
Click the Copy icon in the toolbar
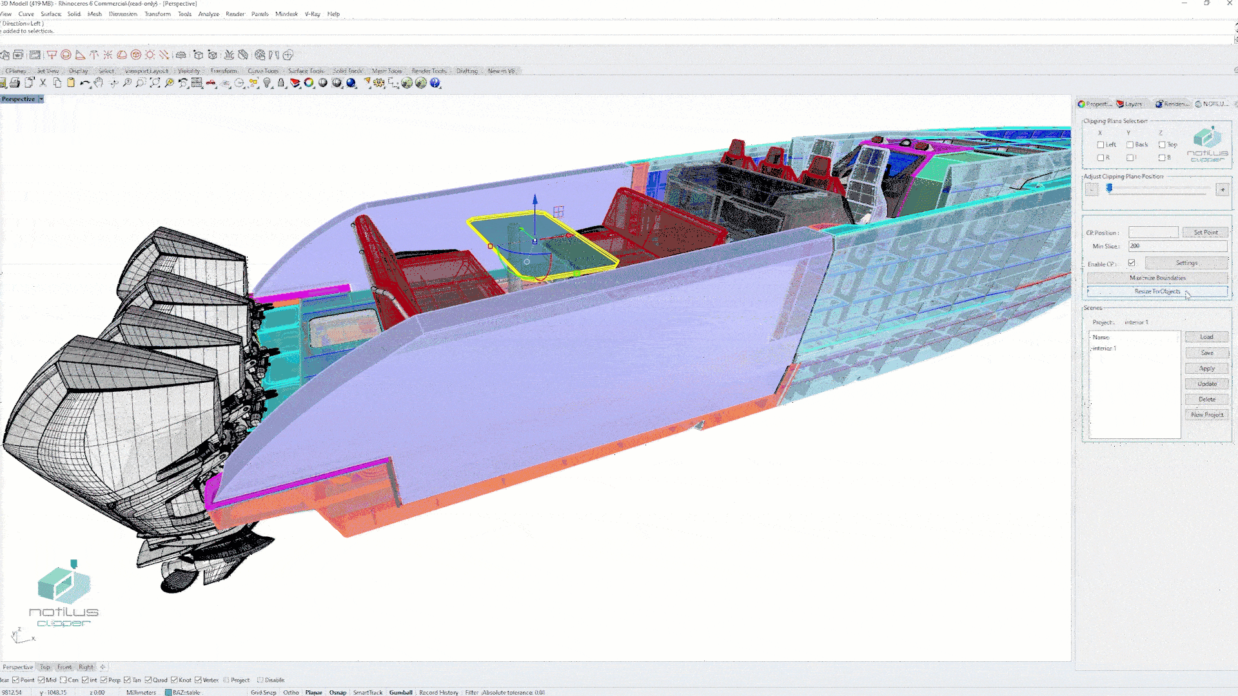click(57, 82)
